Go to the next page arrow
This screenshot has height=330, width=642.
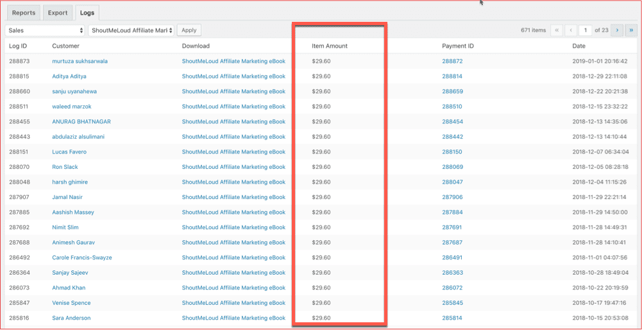(617, 30)
